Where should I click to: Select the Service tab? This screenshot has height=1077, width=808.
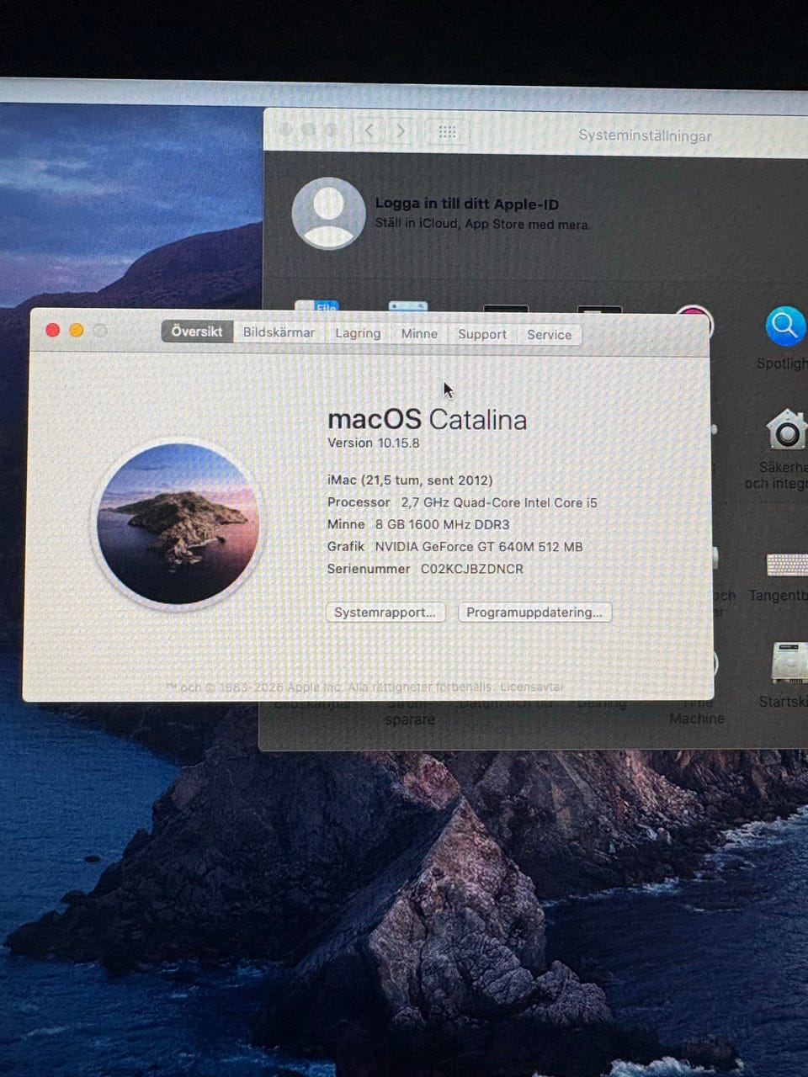(x=549, y=335)
